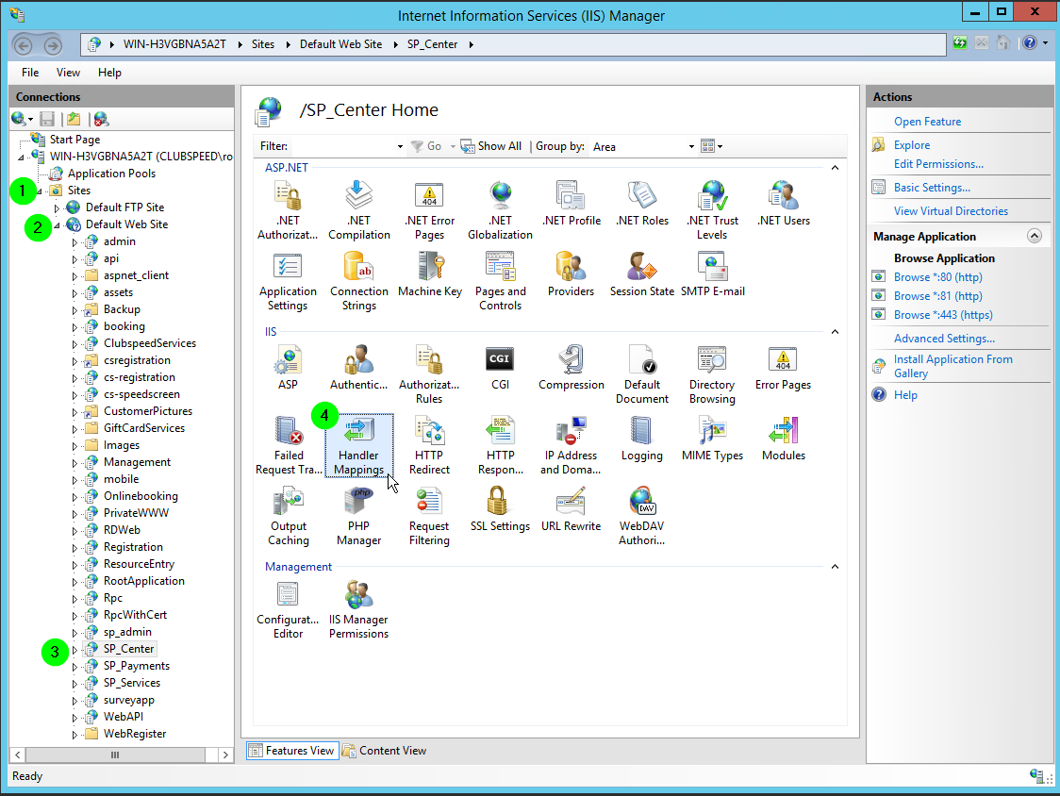Open Default Document feature icon

641,374
